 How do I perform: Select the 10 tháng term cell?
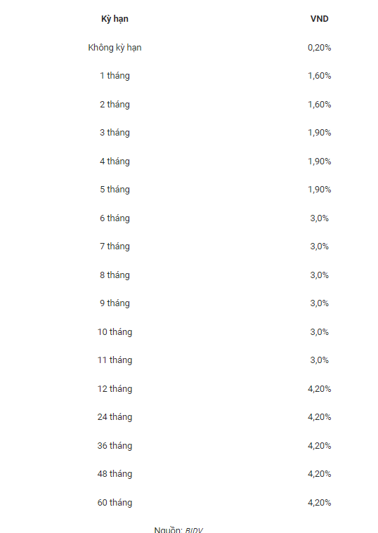pyautogui.click(x=115, y=331)
